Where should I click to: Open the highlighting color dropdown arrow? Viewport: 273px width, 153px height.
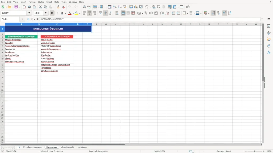[x=80, y=13]
